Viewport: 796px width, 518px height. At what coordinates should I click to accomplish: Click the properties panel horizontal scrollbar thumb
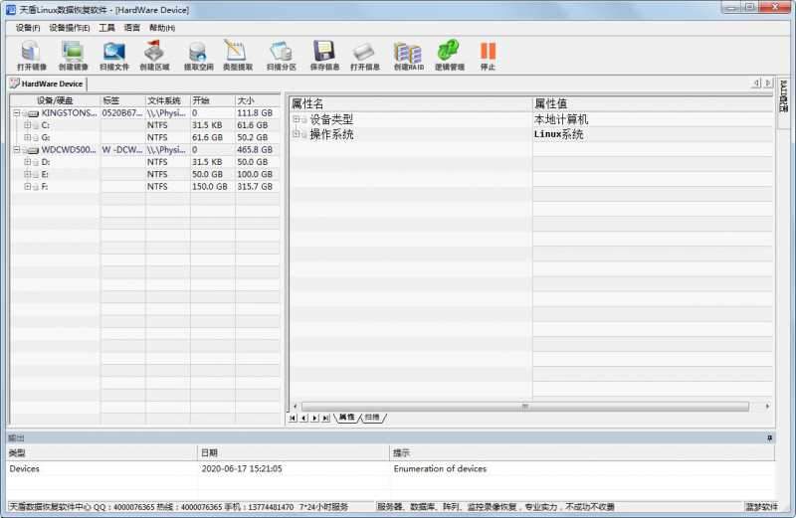click(525, 407)
